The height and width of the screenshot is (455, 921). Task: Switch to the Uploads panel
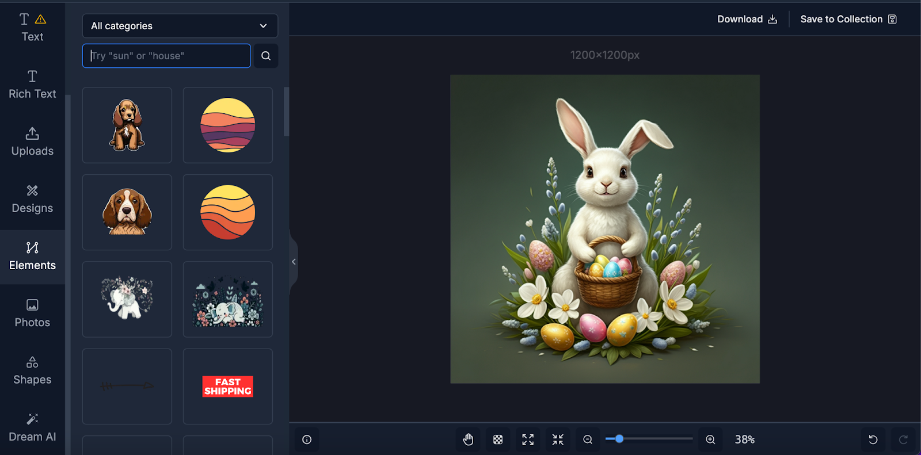pyautogui.click(x=32, y=142)
